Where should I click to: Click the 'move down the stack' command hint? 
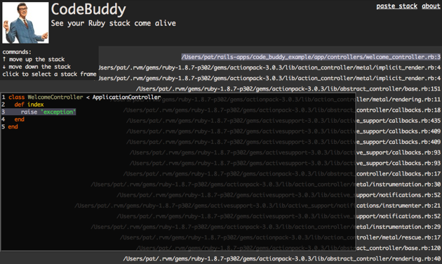36,67
